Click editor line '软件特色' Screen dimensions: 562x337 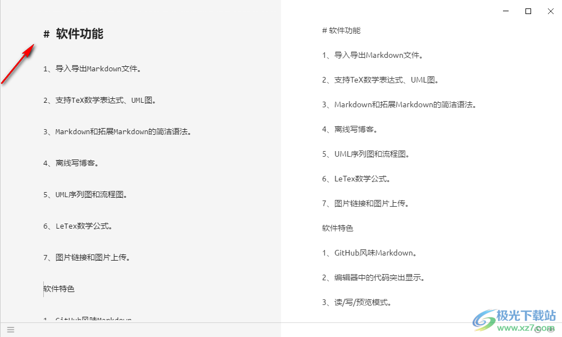[x=59, y=289]
